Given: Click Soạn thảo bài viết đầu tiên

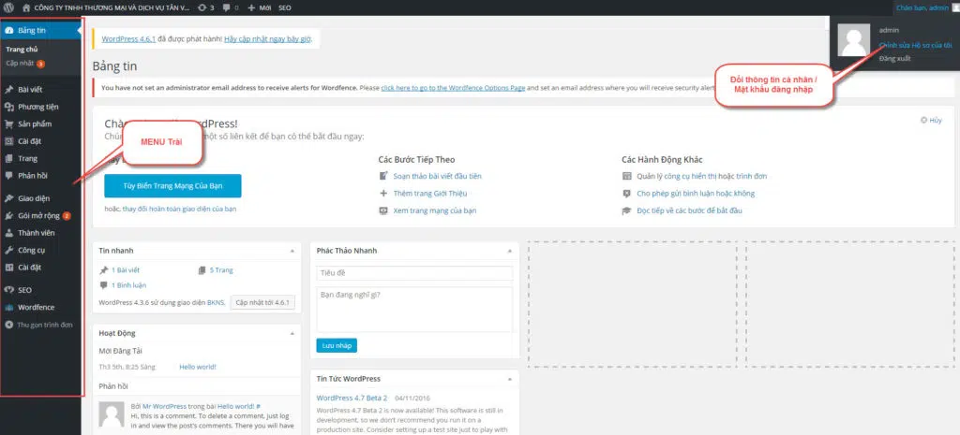Looking at the screenshot, I should click(x=437, y=176).
